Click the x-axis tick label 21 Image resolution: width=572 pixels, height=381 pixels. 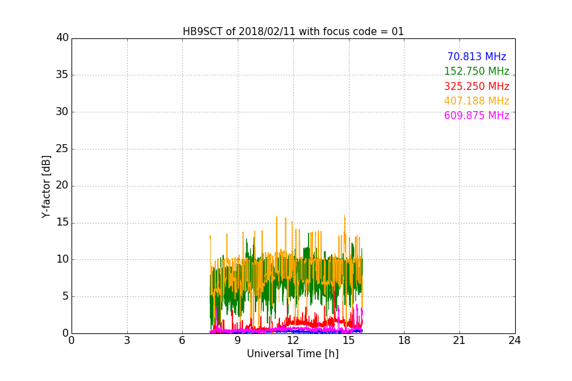(x=459, y=341)
